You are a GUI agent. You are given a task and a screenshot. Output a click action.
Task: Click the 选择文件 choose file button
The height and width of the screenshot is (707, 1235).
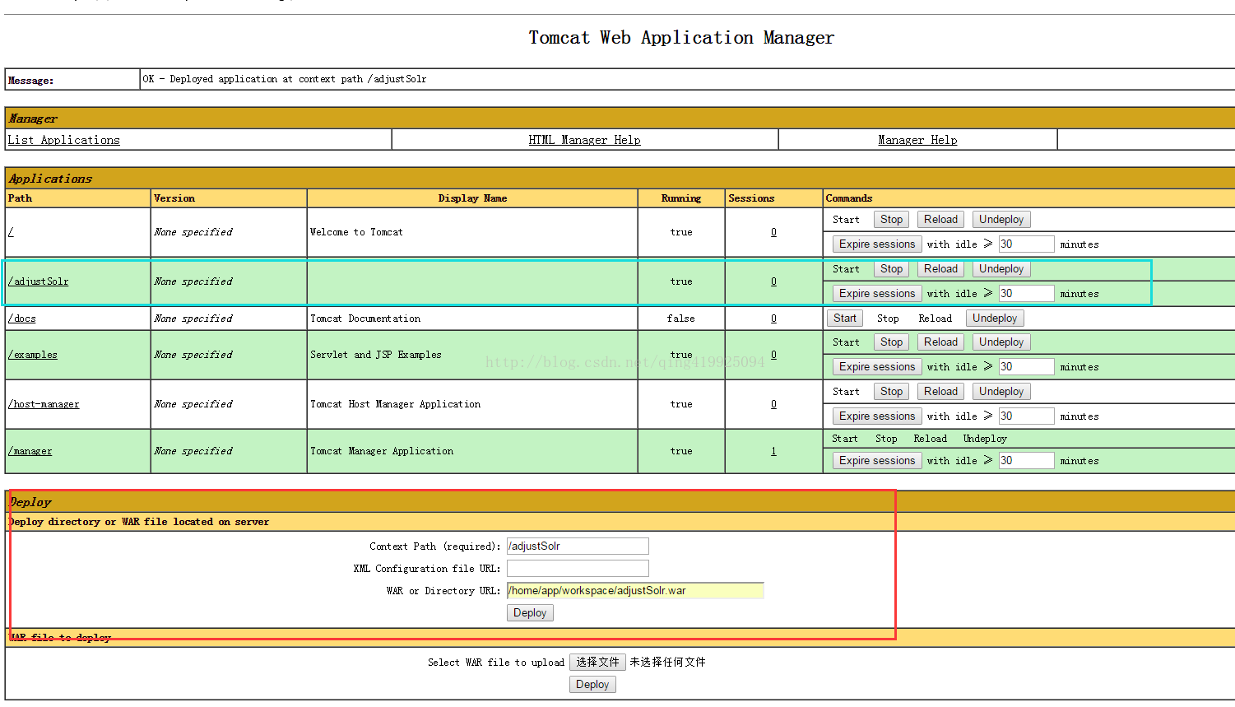click(x=597, y=663)
